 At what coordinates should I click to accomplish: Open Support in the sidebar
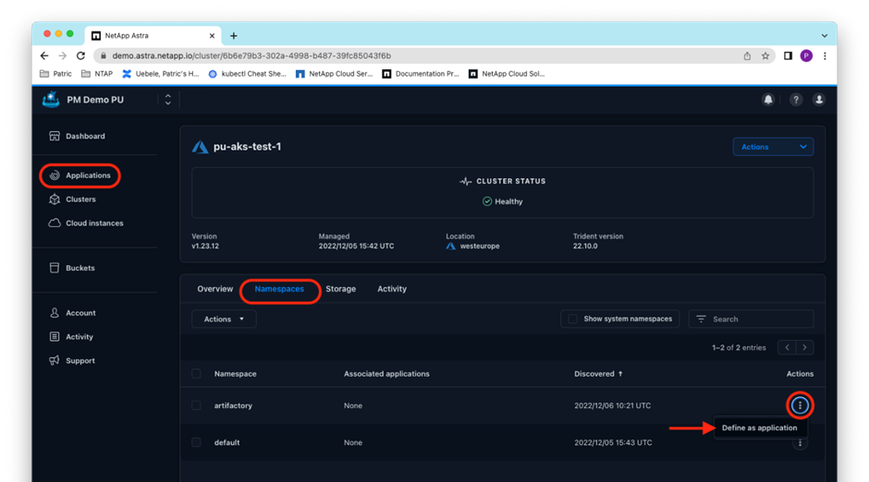click(72, 360)
